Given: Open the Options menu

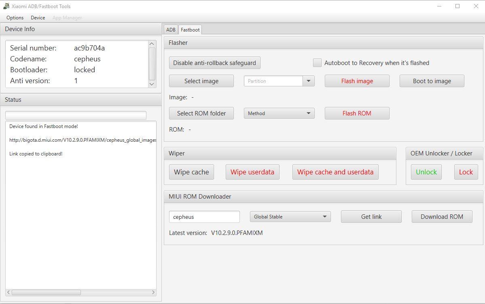Looking at the screenshot, I should 15,18.
